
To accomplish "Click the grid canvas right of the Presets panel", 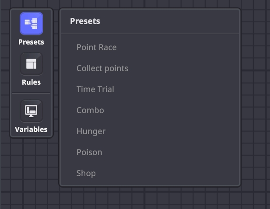I will [x=256, y=96].
